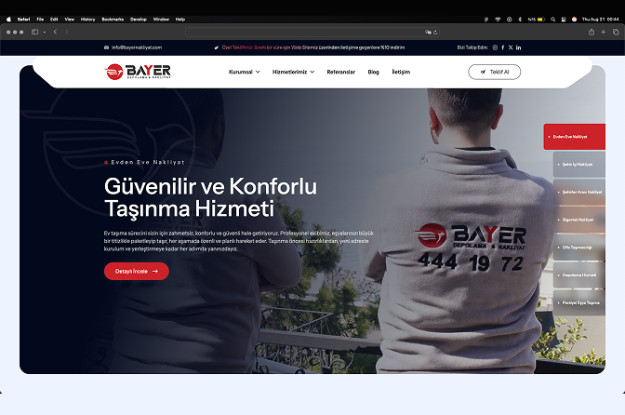
Task: Expand the Kurumsal dropdown menu
Action: (x=244, y=72)
